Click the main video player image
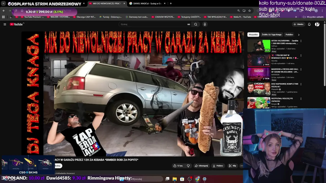Screen dimensions: 326x183 [x=132, y=94]
